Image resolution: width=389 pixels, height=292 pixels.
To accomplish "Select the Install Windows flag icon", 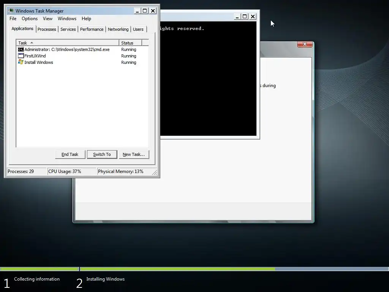I will click(21, 62).
